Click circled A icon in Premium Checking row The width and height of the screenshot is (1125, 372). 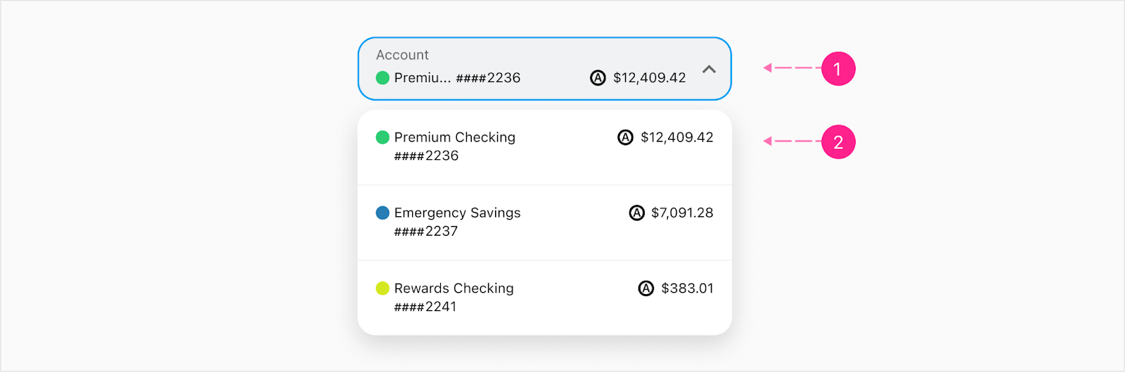click(x=625, y=138)
